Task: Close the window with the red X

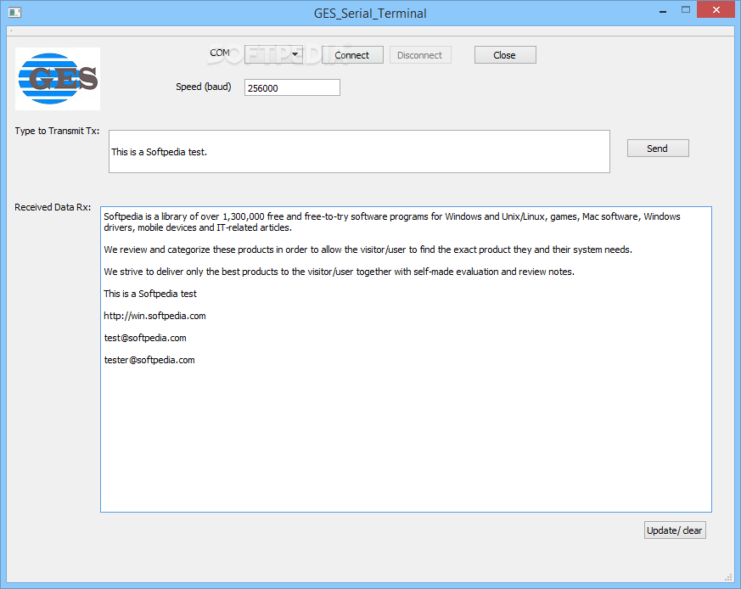Action: 716,10
